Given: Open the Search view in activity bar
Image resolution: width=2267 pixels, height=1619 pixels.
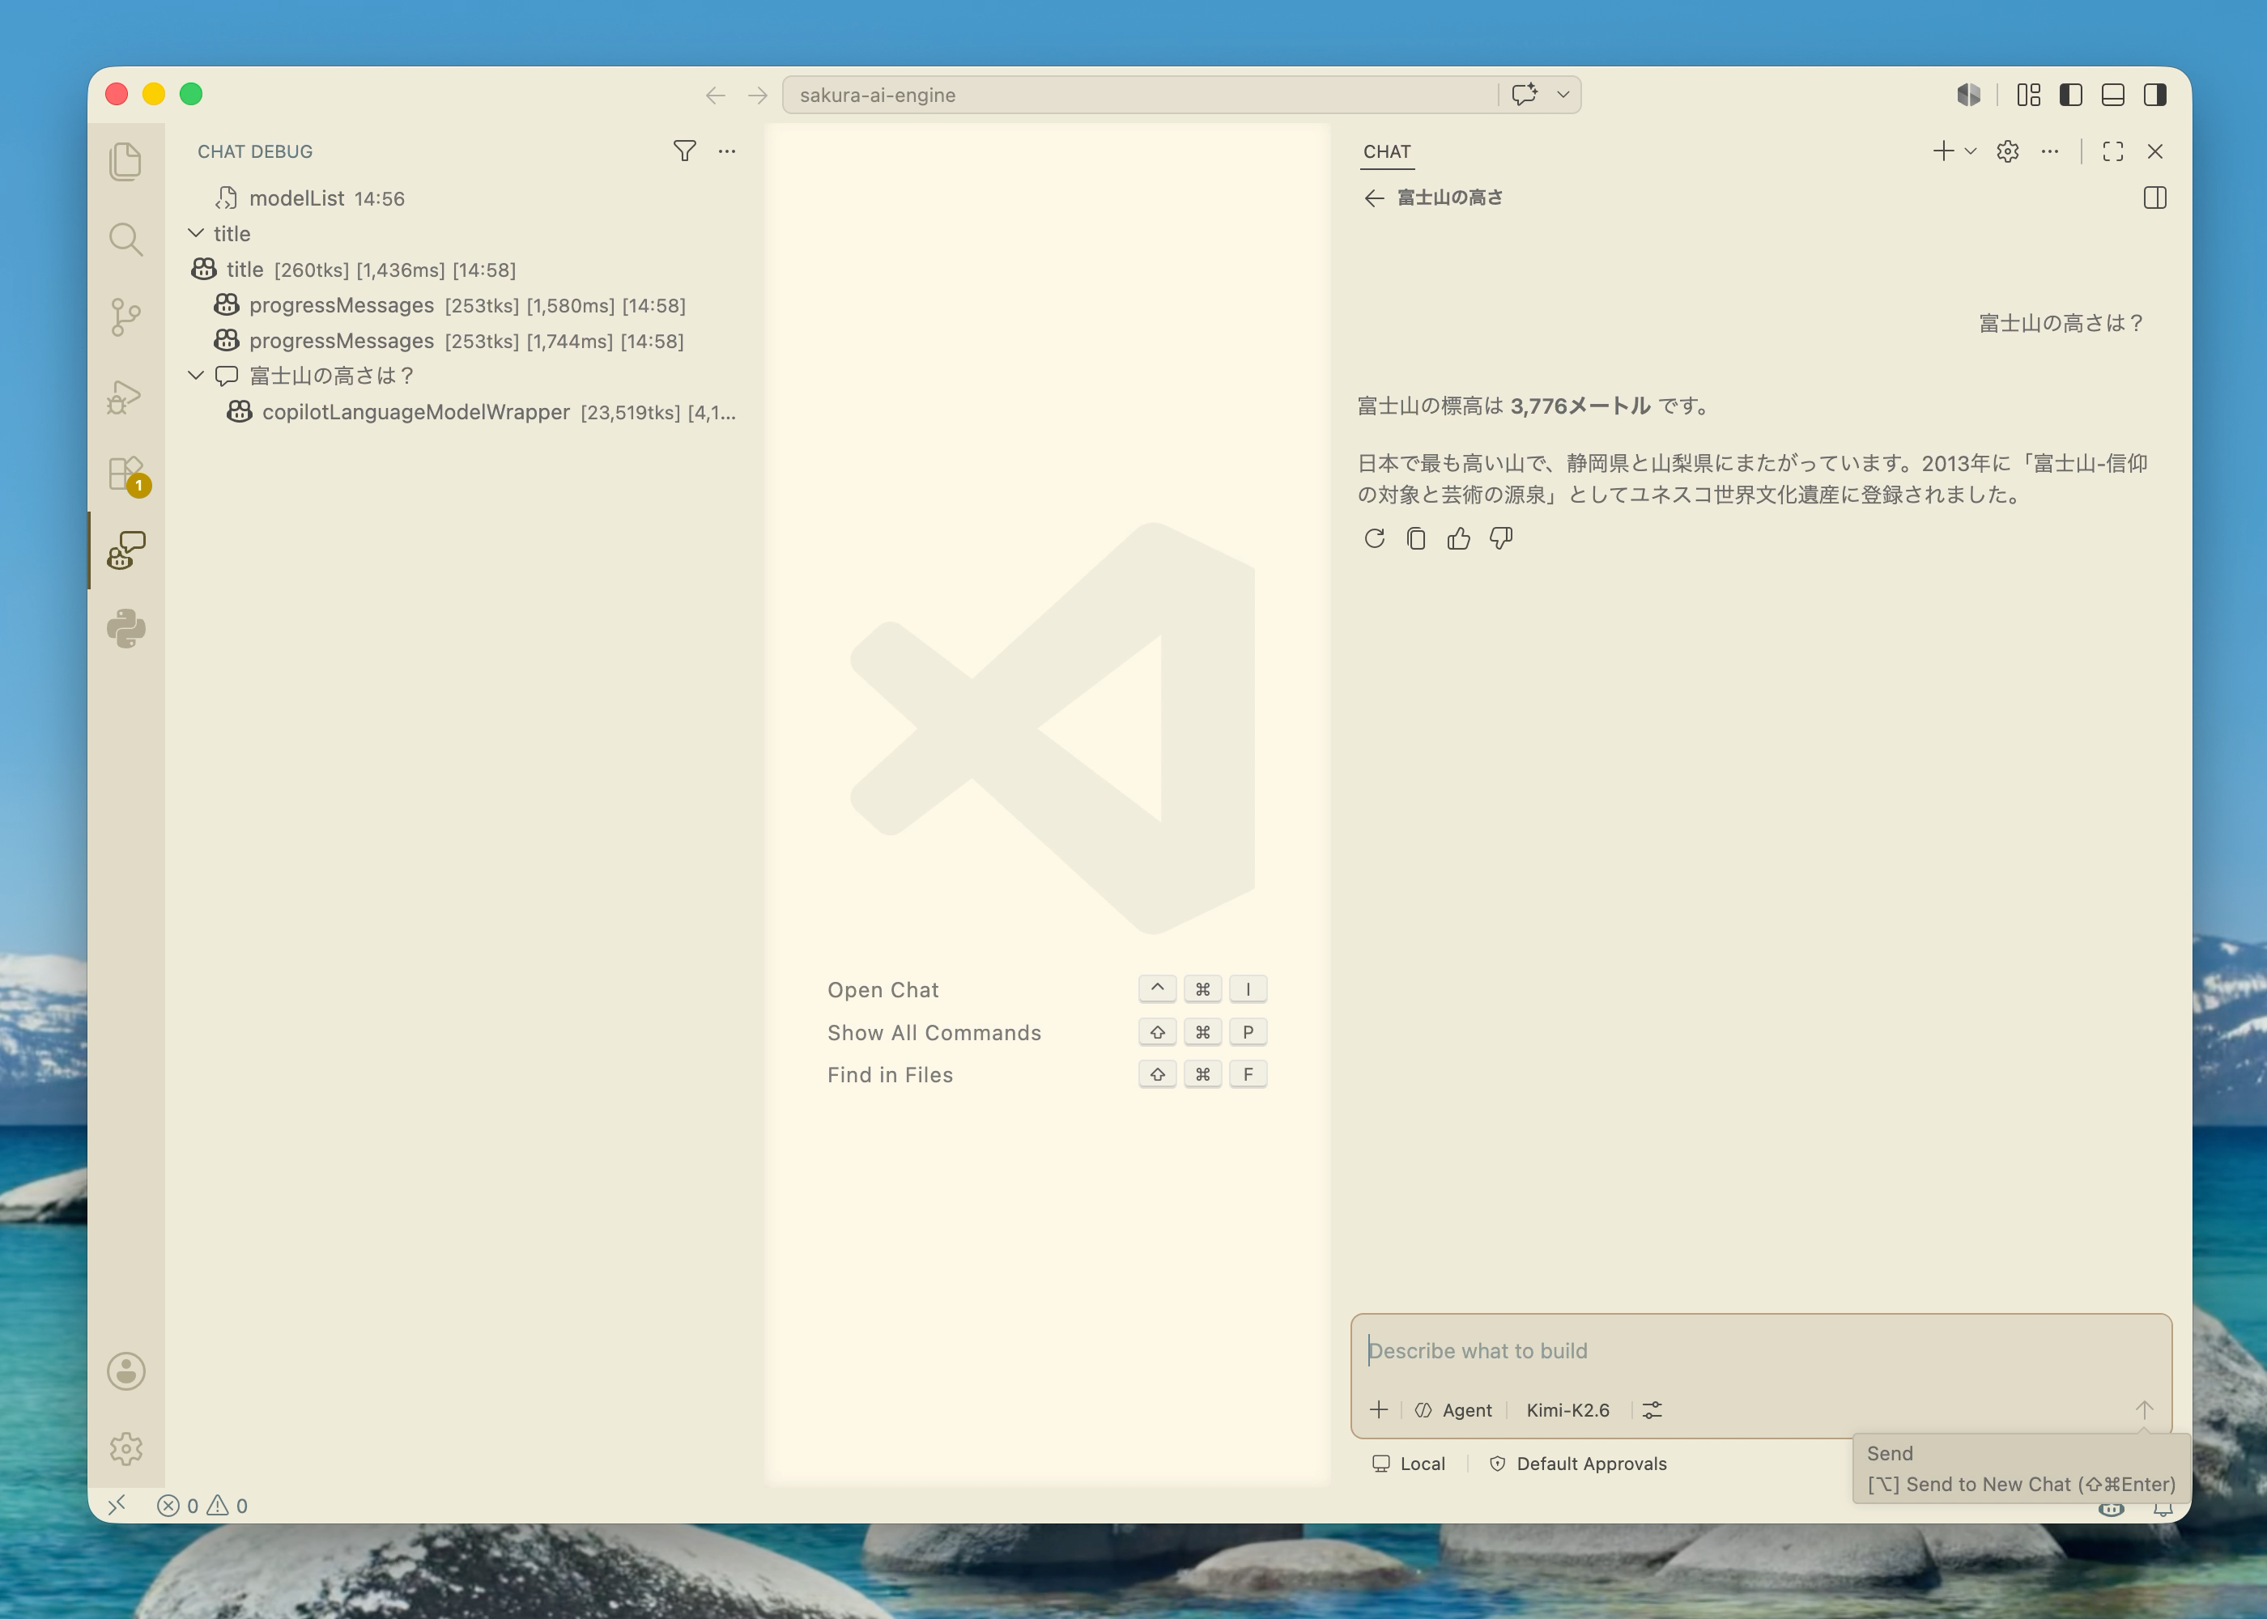Looking at the screenshot, I should pyautogui.click(x=125, y=240).
